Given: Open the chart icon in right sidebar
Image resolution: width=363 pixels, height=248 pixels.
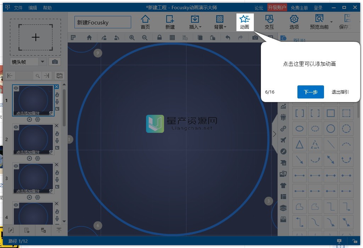Looking at the screenshot, I should 283,106.
